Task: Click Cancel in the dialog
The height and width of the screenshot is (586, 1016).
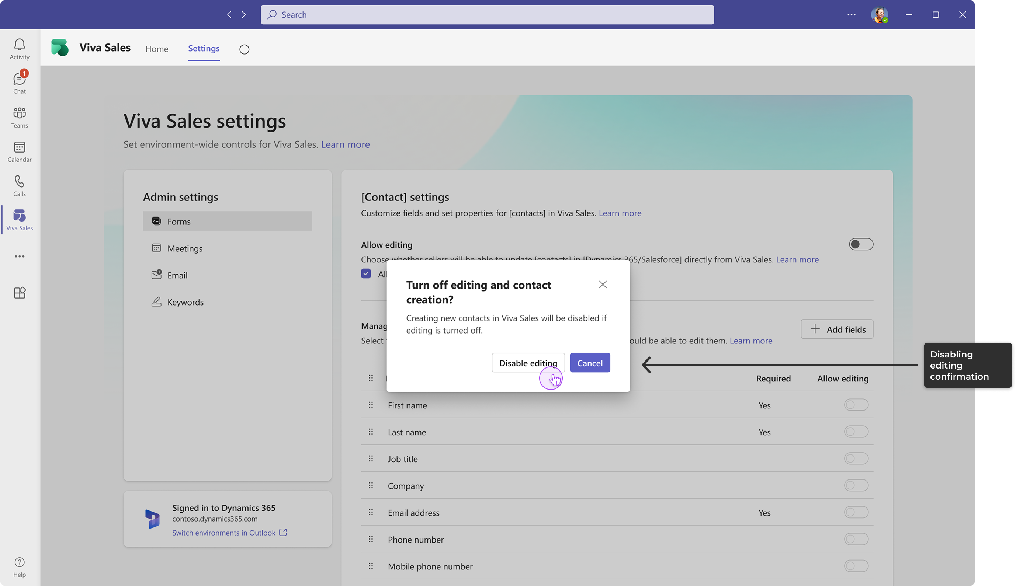Action: (x=590, y=363)
